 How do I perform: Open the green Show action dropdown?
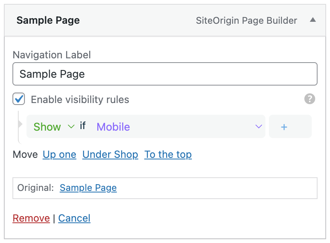pos(54,127)
